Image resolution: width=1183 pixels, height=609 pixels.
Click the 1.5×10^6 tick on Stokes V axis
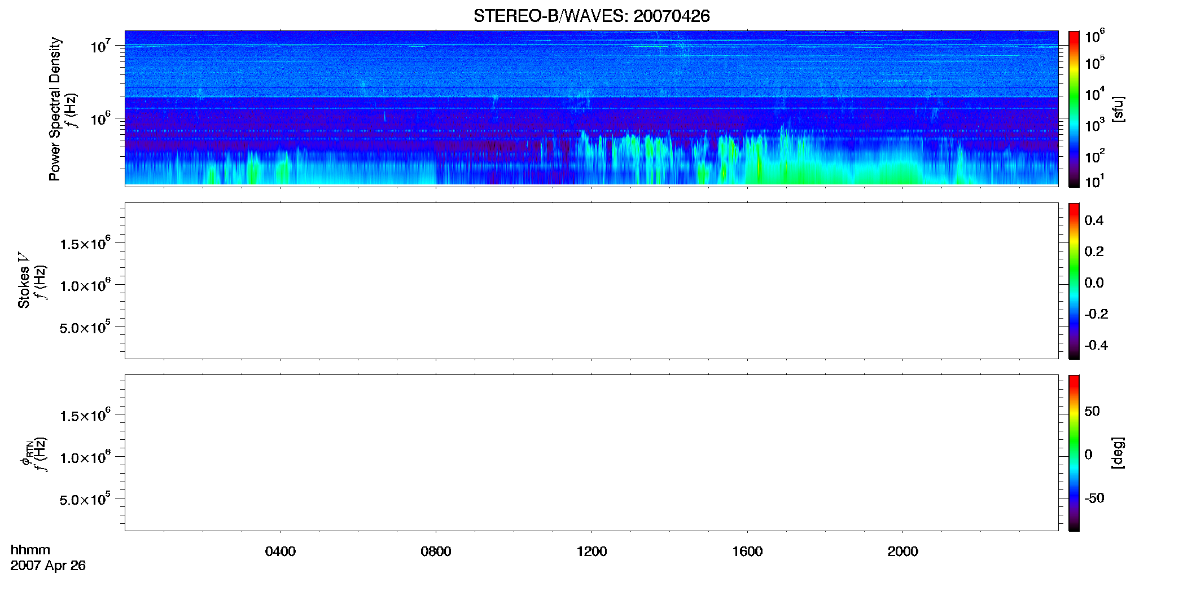85,244
